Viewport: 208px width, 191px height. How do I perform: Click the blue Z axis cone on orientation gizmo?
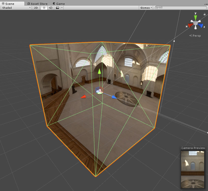pos(201,25)
